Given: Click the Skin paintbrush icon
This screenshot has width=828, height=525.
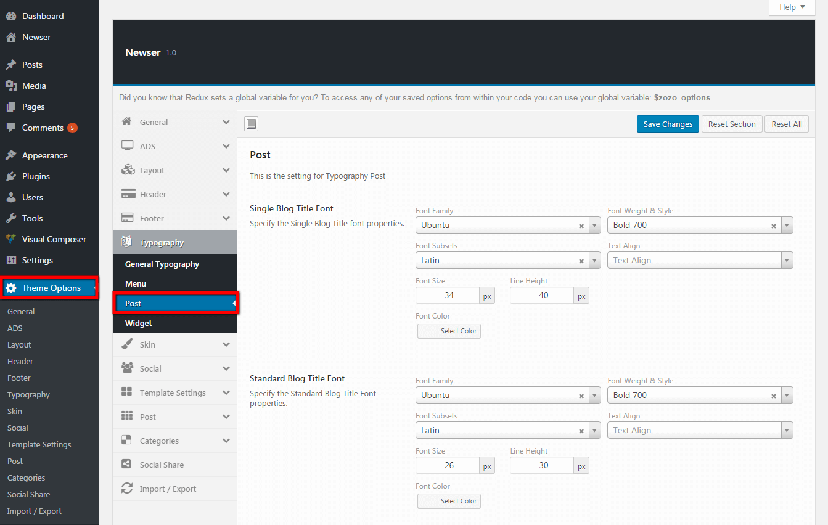Looking at the screenshot, I should [127, 344].
